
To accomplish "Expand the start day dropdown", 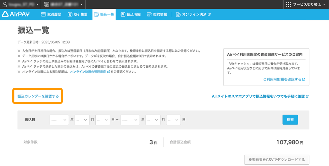I will coord(102,120).
